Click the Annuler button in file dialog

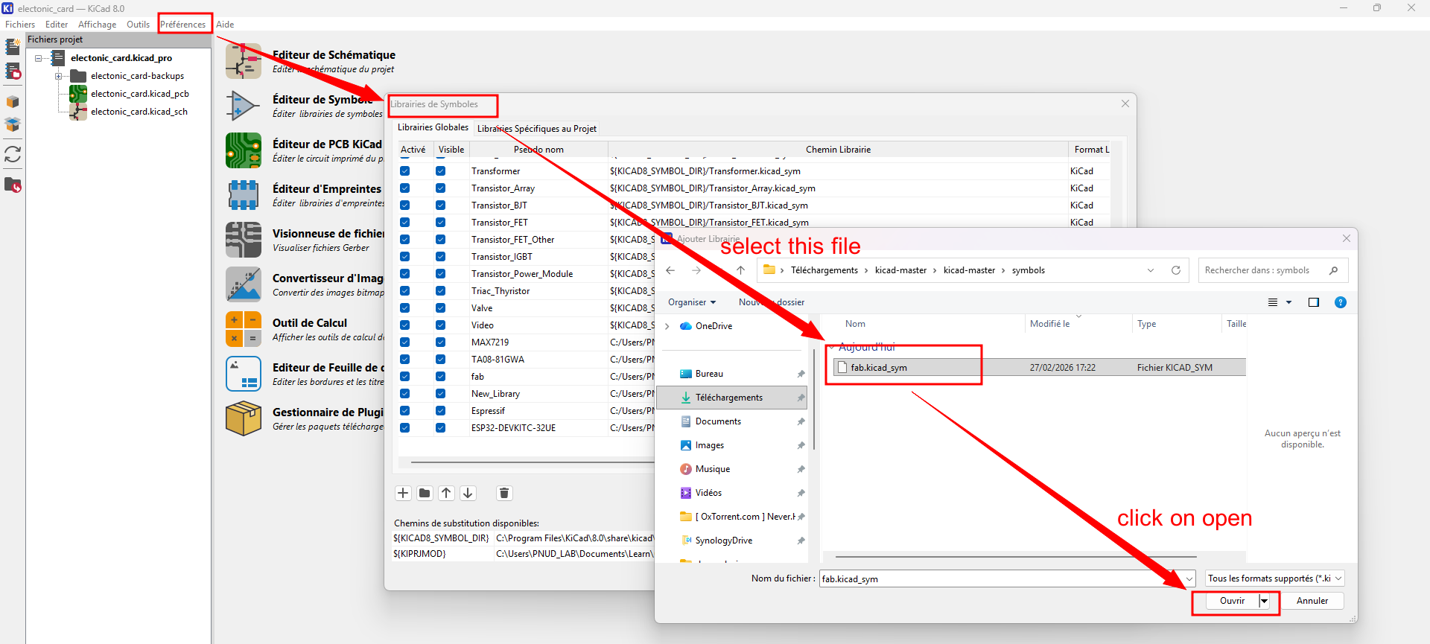tap(1312, 601)
